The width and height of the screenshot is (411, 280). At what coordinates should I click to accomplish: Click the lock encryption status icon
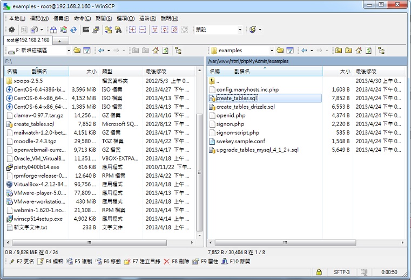319,272
